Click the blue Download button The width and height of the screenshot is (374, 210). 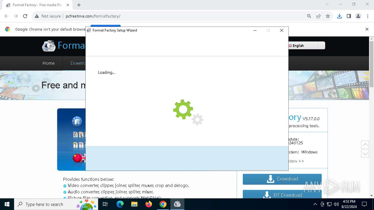pos(282,179)
